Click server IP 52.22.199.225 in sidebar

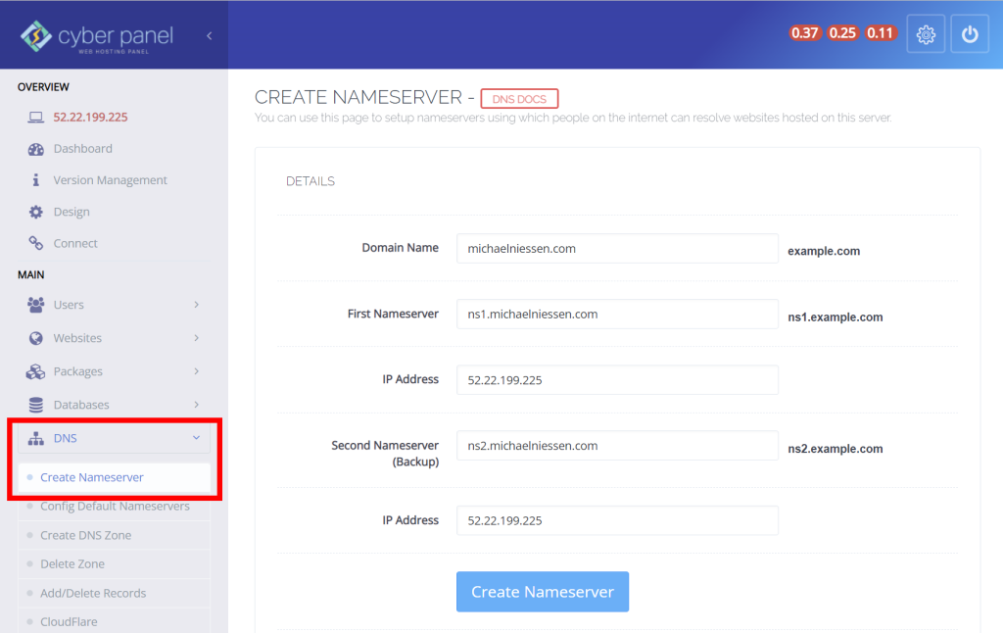click(x=90, y=118)
